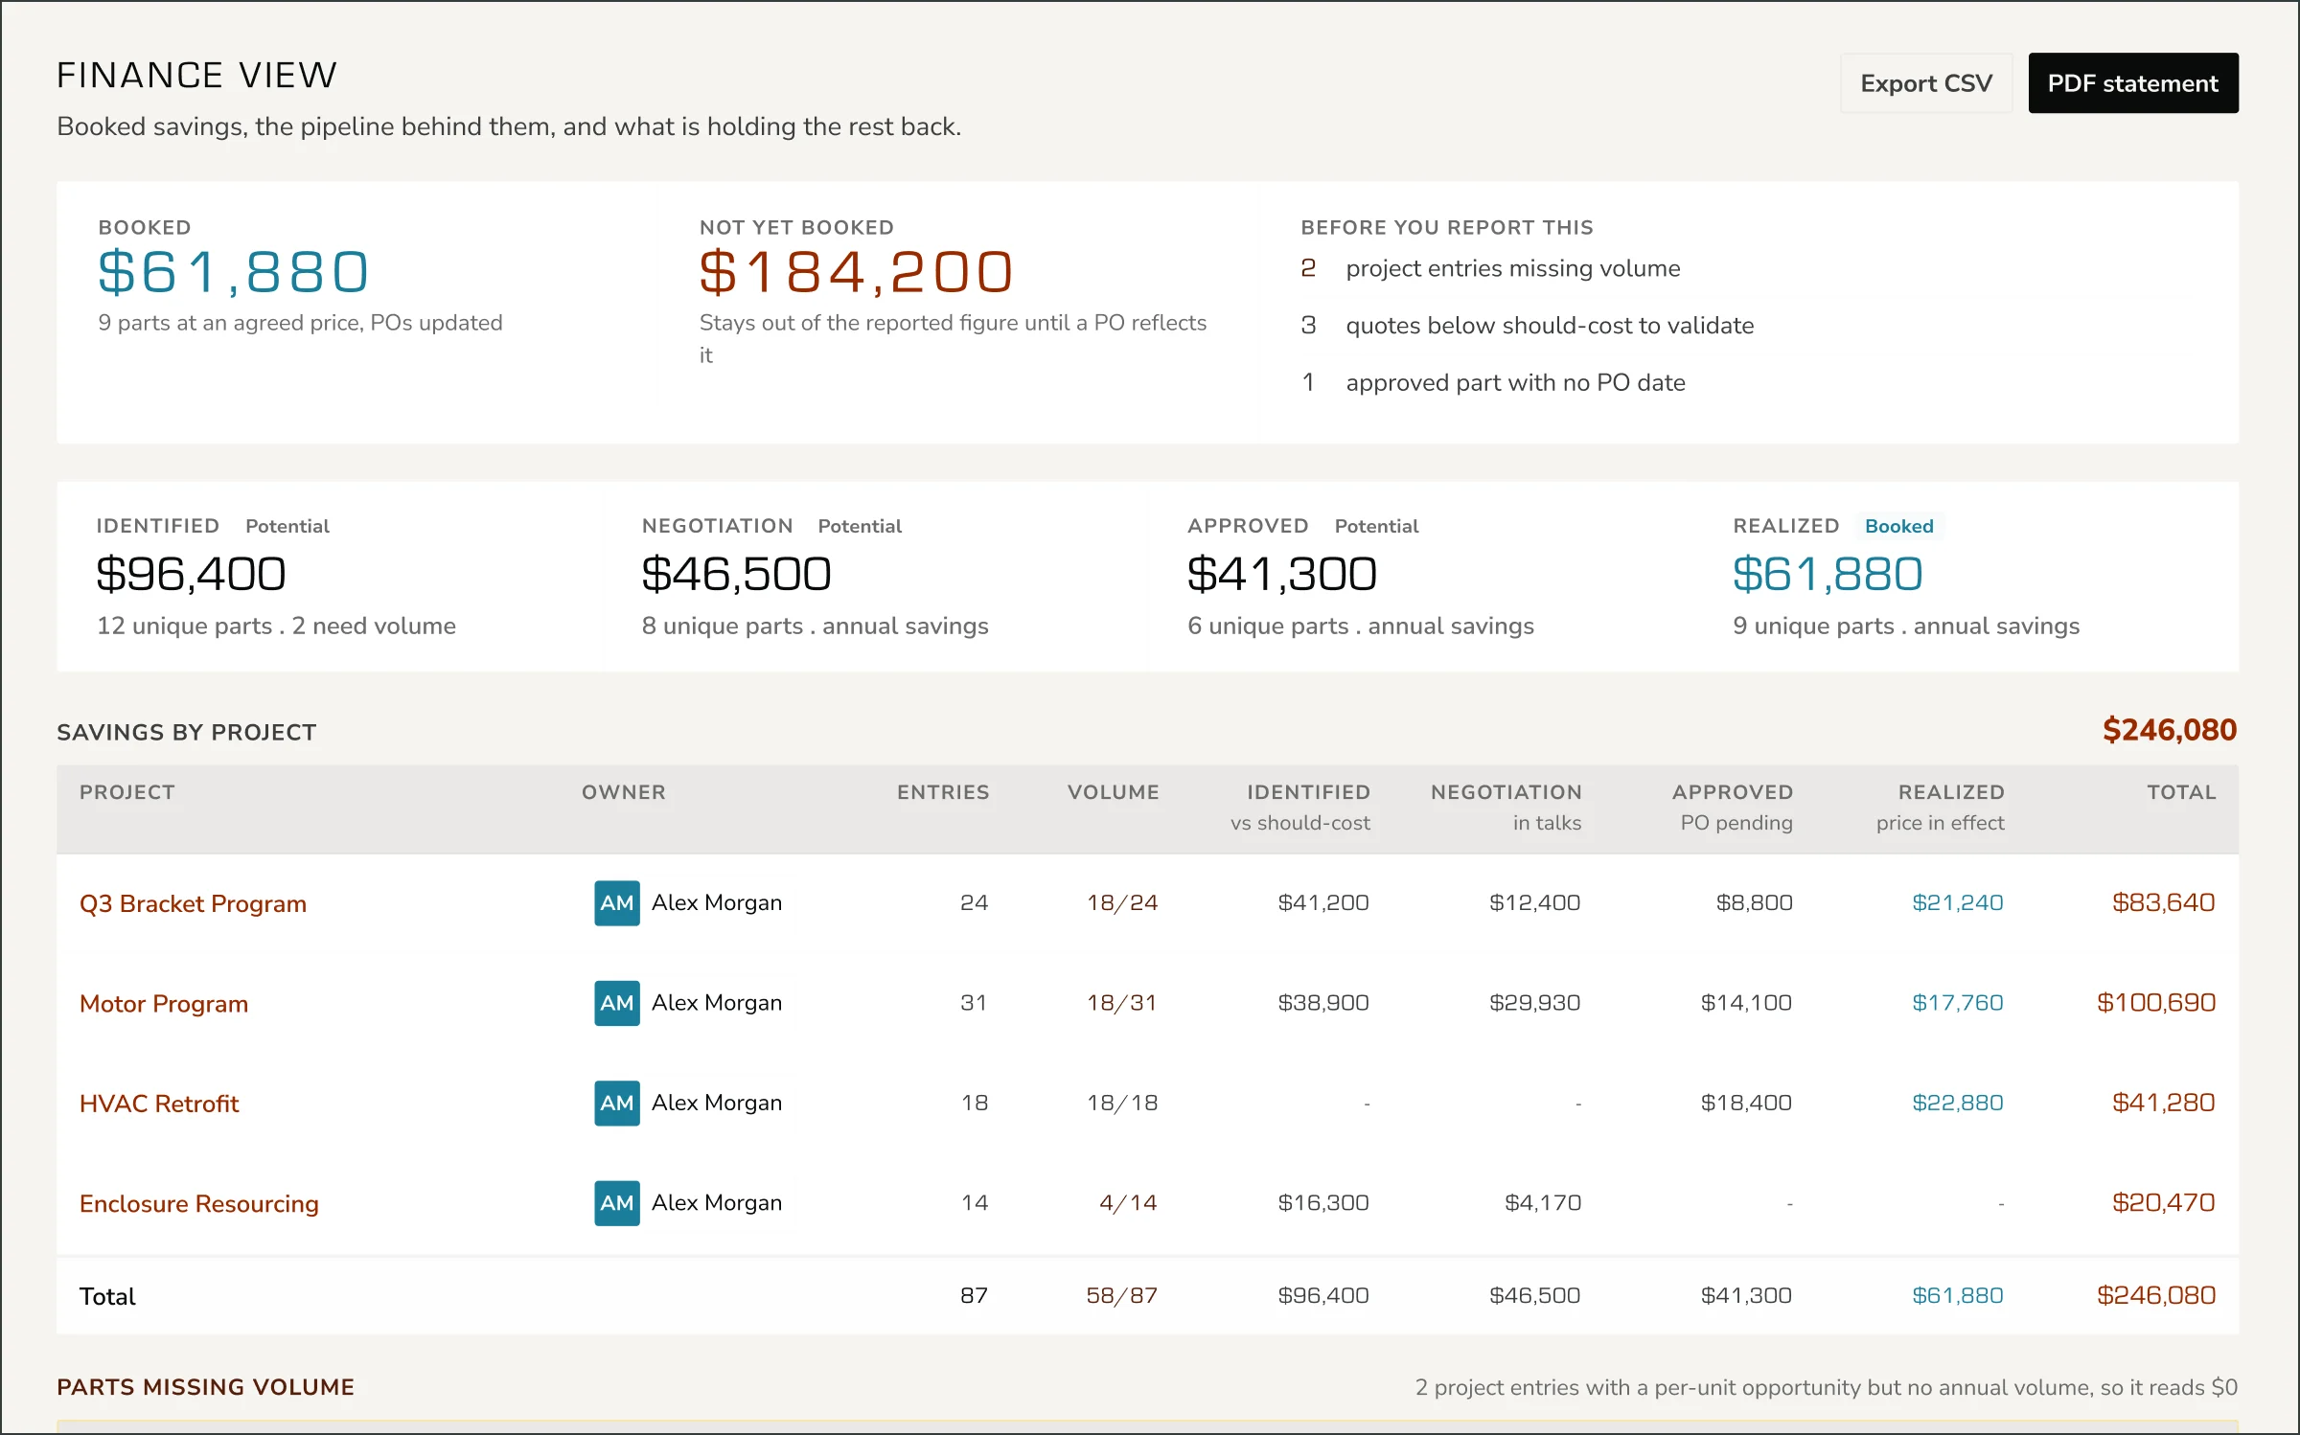Click the VOLUME column header

click(x=1114, y=792)
